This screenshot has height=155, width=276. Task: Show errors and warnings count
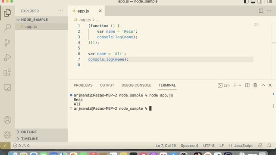(x=21, y=146)
